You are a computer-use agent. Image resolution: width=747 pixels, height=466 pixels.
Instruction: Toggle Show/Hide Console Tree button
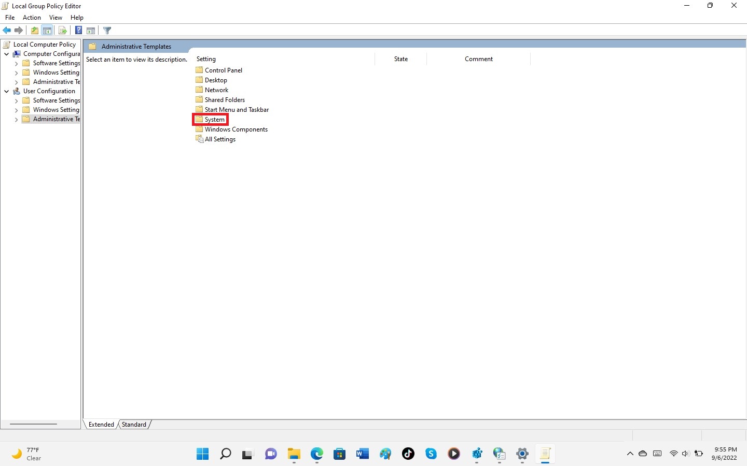(x=47, y=31)
